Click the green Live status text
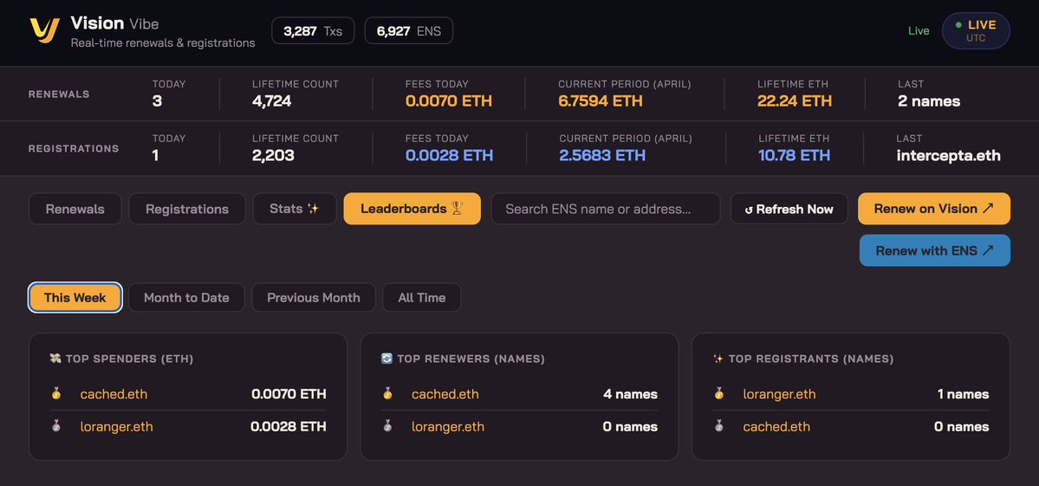This screenshot has width=1039, height=486. (919, 30)
